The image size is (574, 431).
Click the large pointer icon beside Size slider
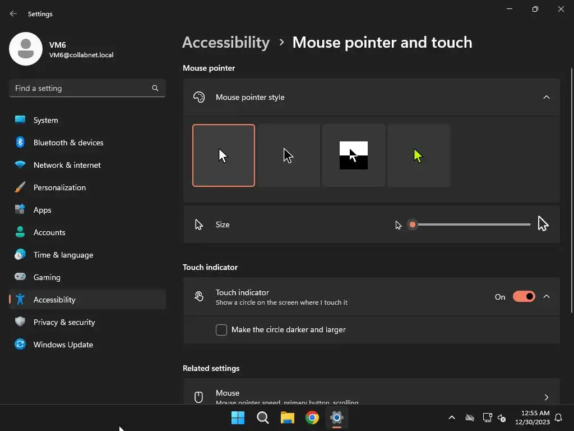click(x=543, y=223)
